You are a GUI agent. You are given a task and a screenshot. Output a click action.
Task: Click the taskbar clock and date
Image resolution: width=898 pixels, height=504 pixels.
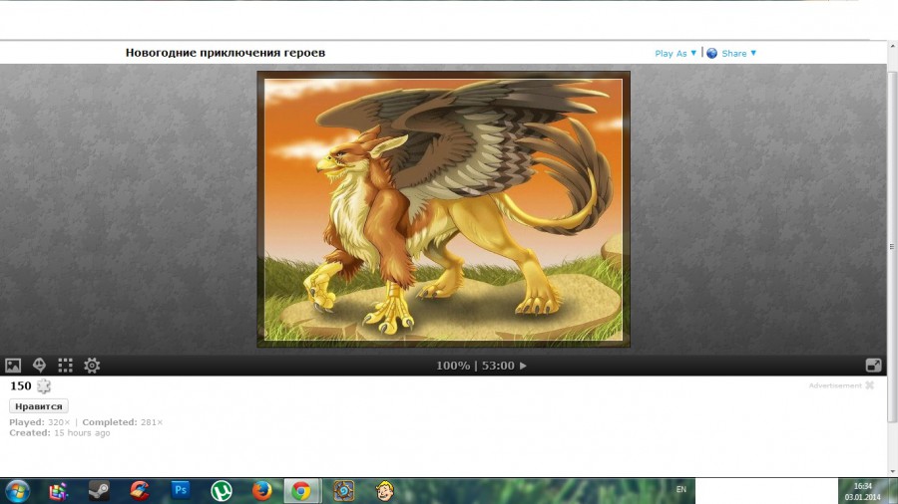tap(862, 491)
